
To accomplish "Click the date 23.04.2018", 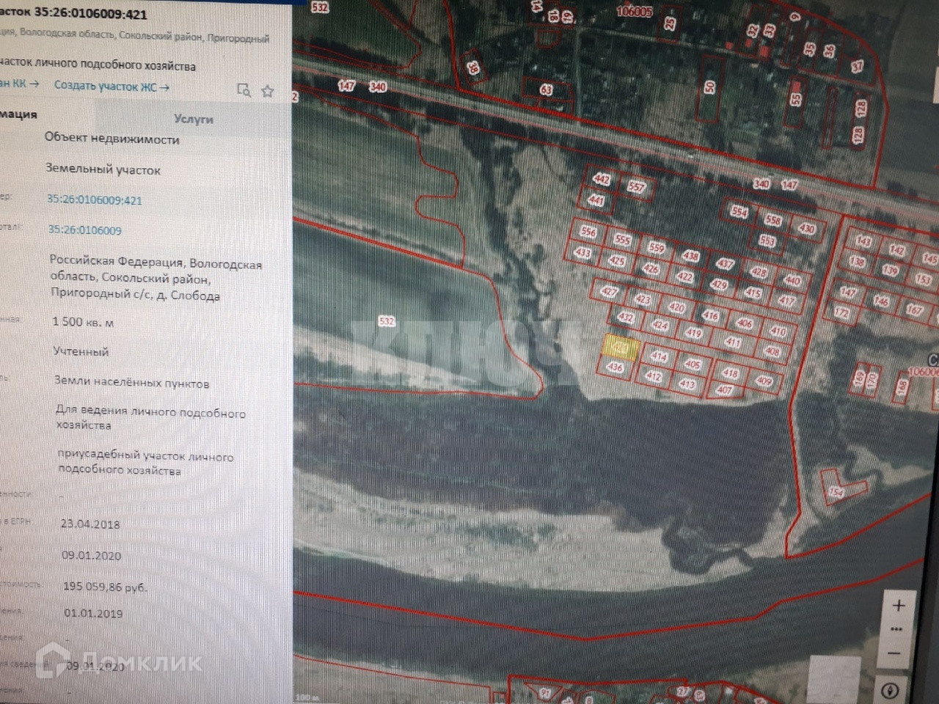I will [x=90, y=524].
